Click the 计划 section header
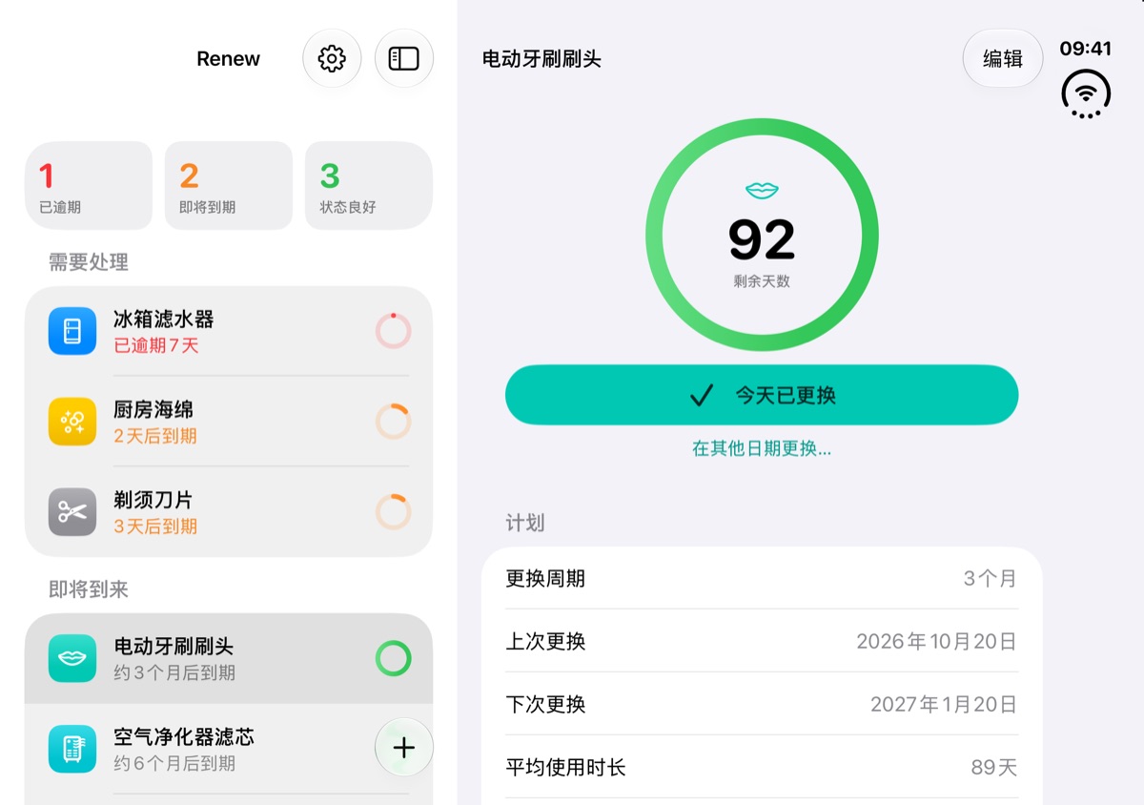The height and width of the screenshot is (805, 1144). click(525, 523)
